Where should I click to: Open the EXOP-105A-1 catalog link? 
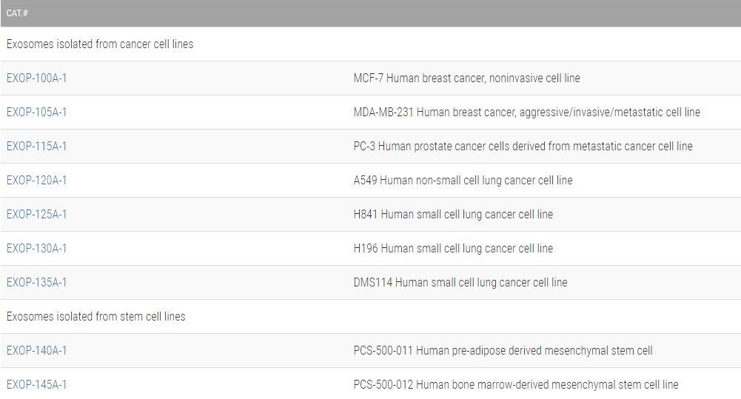[36, 113]
